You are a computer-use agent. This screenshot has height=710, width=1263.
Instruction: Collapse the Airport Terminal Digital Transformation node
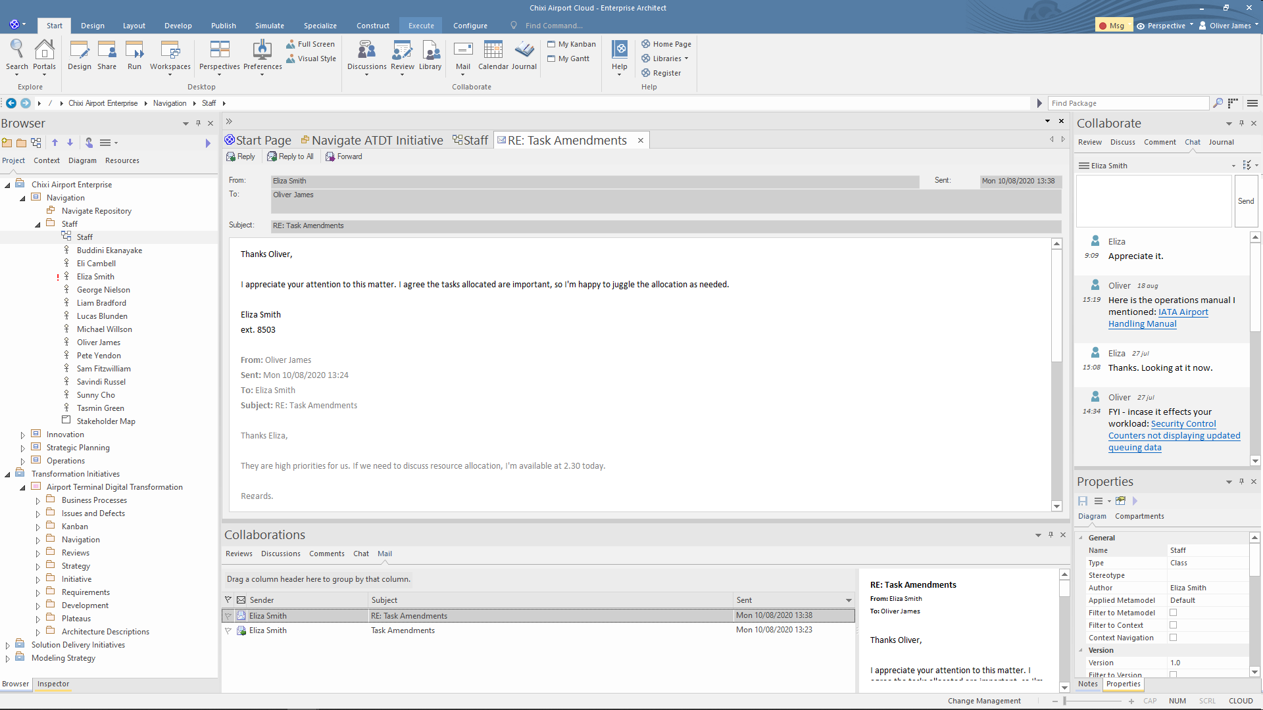click(x=22, y=488)
